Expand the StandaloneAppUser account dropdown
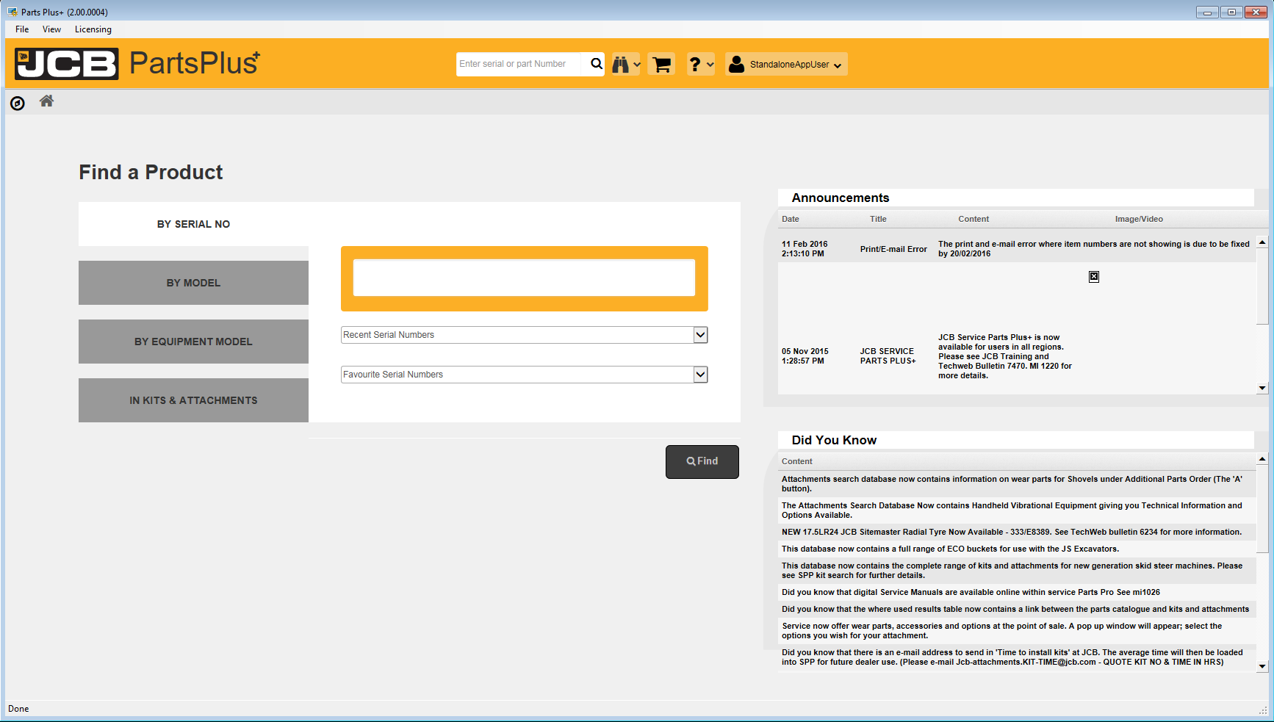This screenshot has width=1274, height=722. [x=785, y=65]
